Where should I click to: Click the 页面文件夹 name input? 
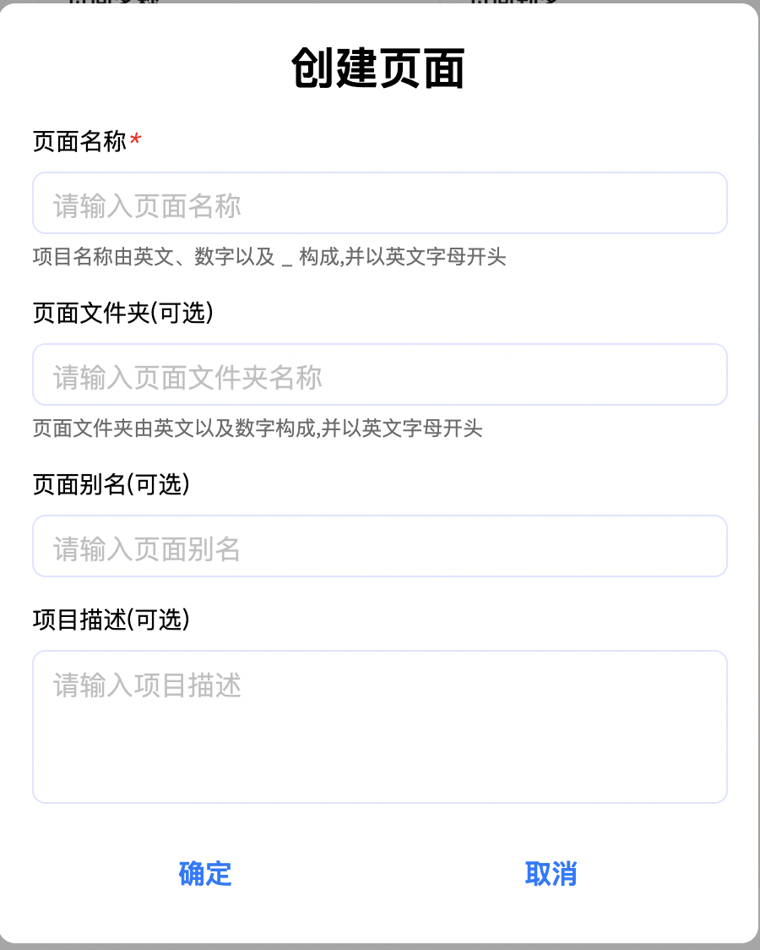(x=380, y=375)
